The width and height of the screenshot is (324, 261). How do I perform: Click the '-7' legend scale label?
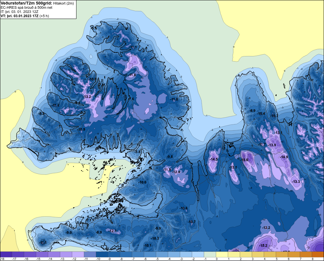click(x=134, y=259)
